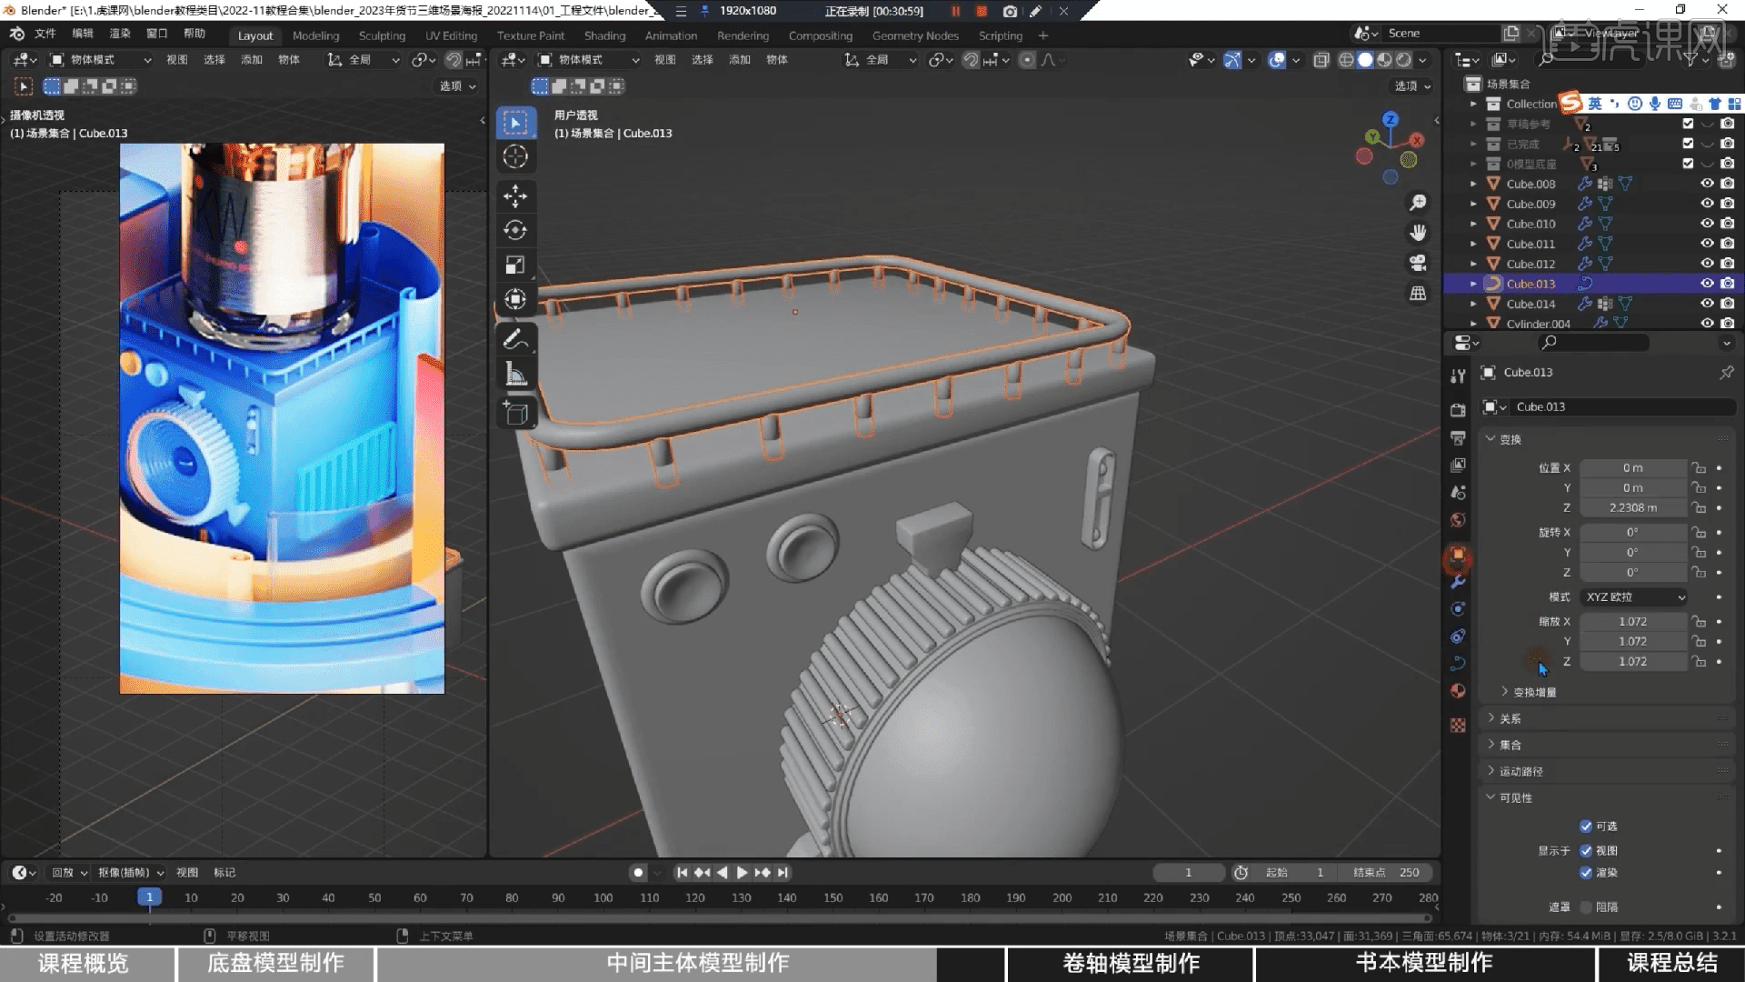The image size is (1745, 982).
Task: Open the Object Data curve tab
Action: [1458, 663]
